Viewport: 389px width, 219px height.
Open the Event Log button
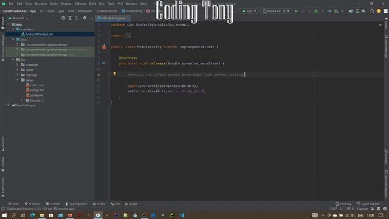[x=343, y=204]
